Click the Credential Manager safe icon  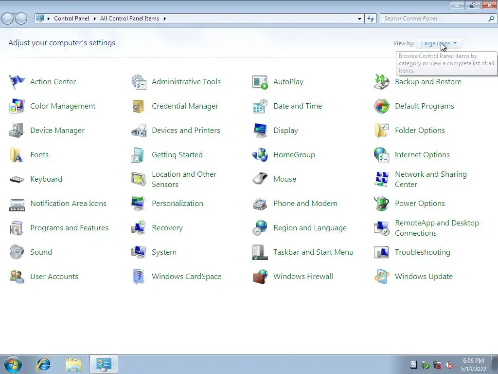click(x=138, y=106)
